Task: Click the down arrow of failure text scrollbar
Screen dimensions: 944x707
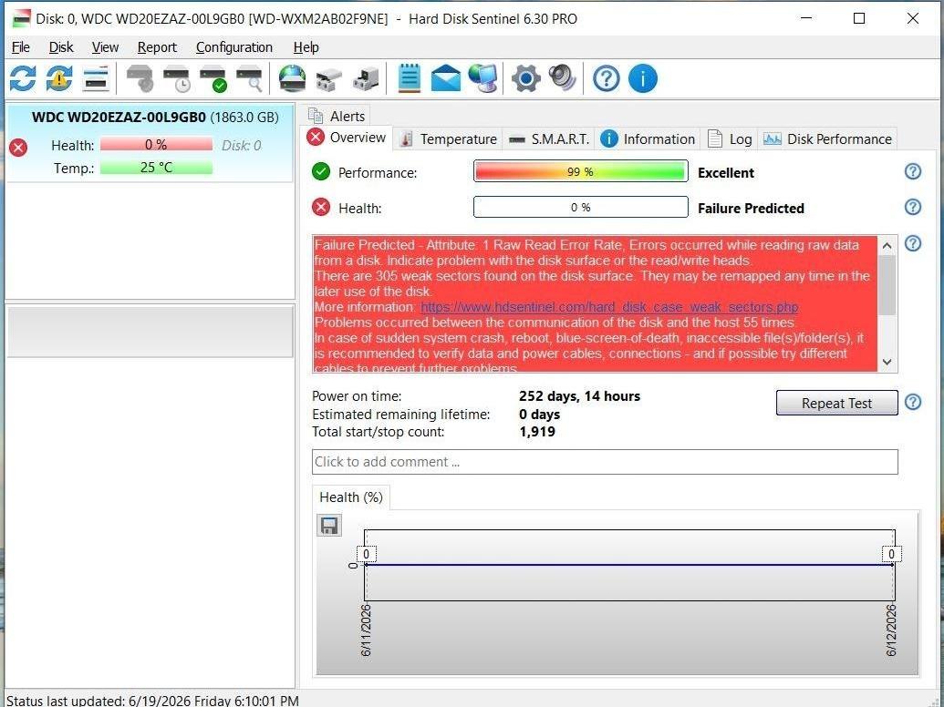Action: point(887,362)
